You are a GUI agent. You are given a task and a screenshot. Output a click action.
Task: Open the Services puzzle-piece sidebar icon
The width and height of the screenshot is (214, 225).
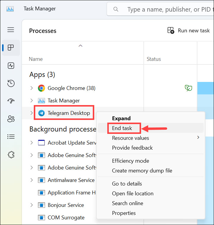[x=11, y=155]
